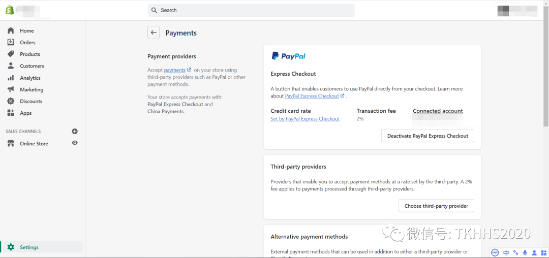Click the Marketing megaphone icon
549x258 pixels.
click(x=11, y=89)
